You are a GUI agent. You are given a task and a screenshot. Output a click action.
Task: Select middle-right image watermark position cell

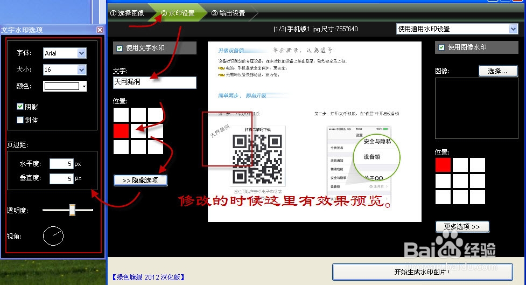[478, 181]
